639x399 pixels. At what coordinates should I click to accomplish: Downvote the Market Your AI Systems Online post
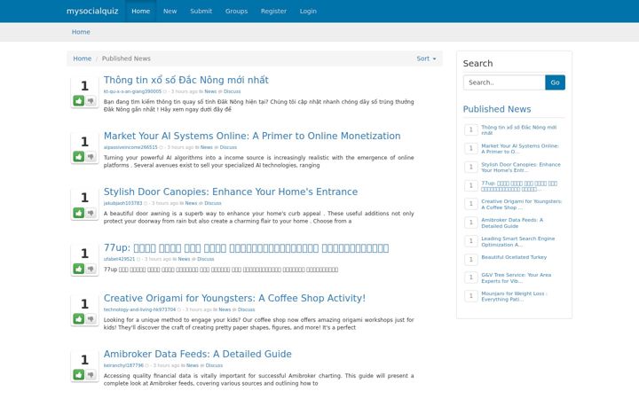91,156
